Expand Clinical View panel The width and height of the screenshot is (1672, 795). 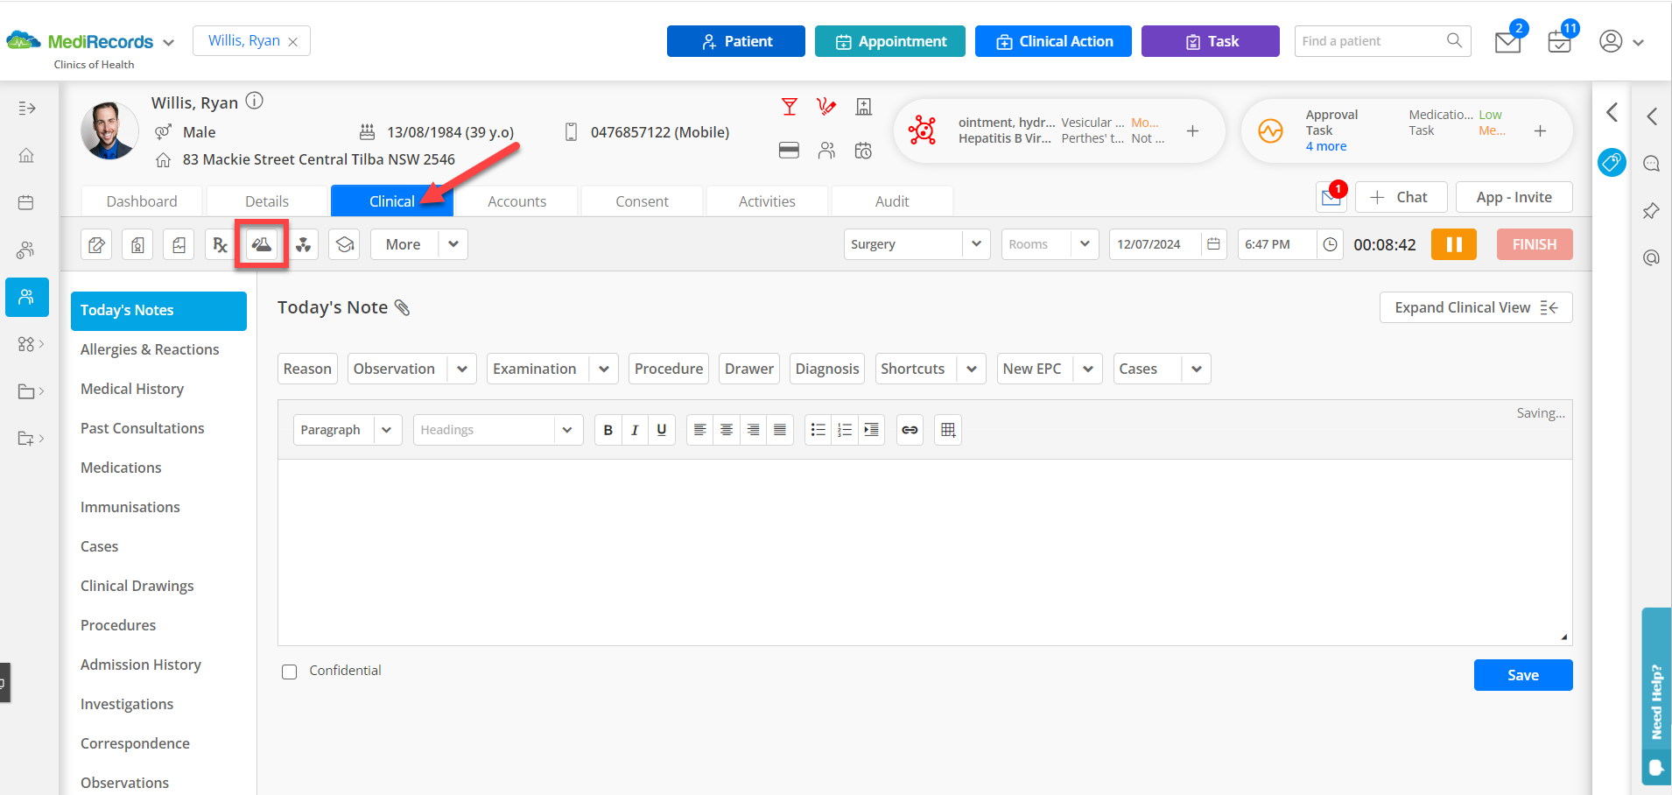[1476, 307]
